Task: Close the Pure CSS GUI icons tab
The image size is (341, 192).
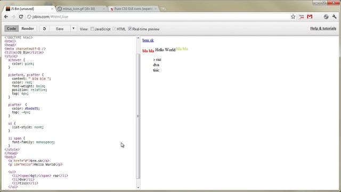Action: click(x=156, y=9)
